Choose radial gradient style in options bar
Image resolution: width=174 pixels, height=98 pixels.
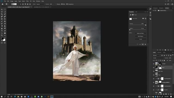pos(23,4)
